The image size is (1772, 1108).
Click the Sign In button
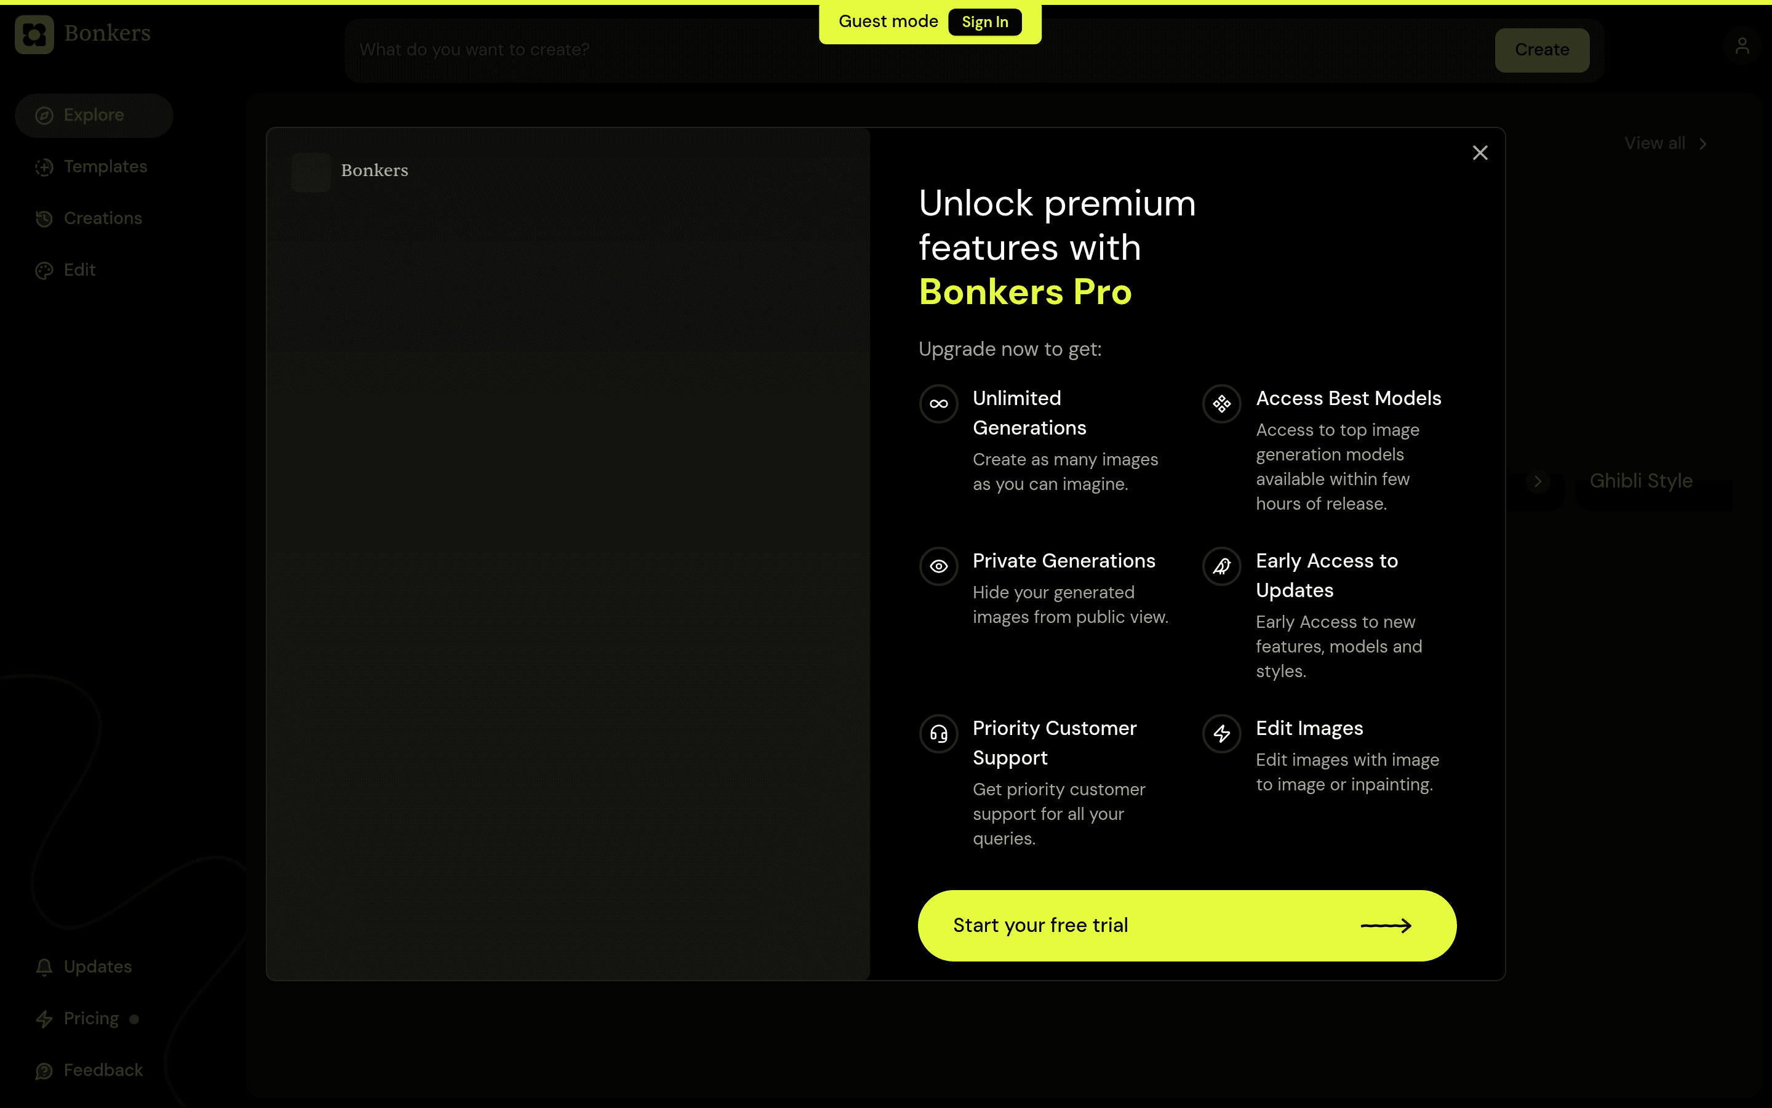coord(984,22)
